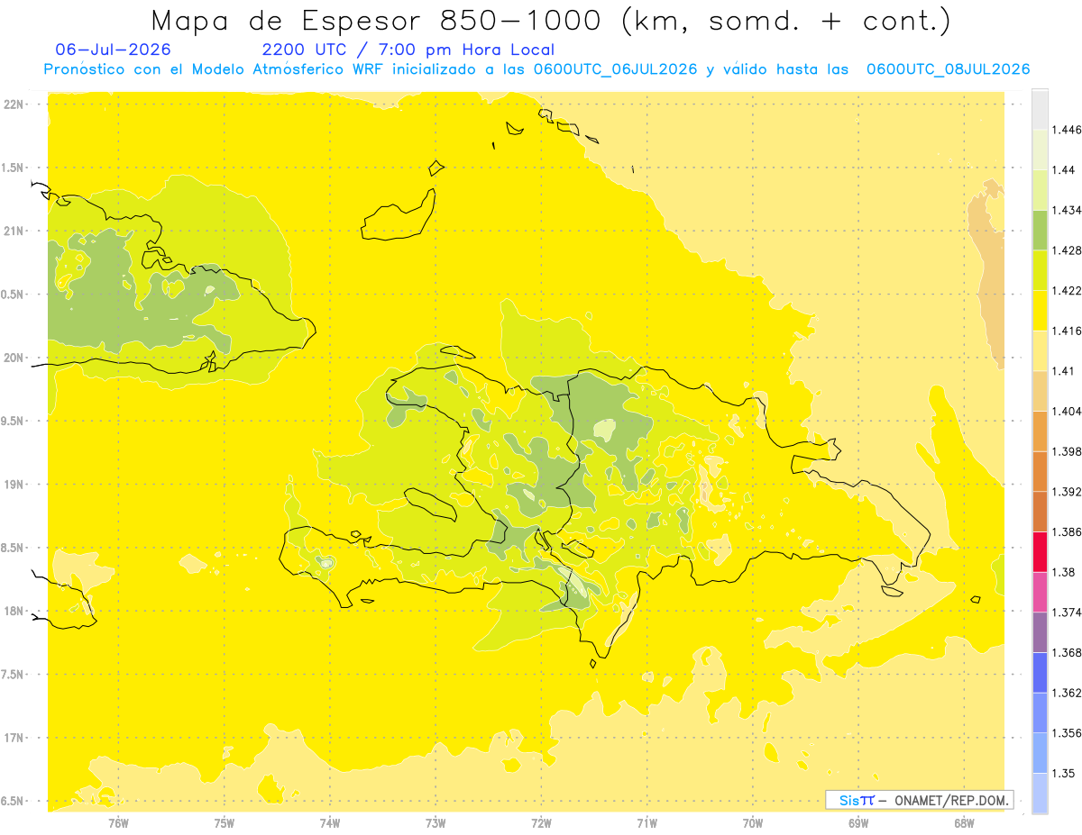Pick the blue swatch between 1.362 and 1.368
Viewport: 1082px width, 835px height.
(x=1040, y=673)
